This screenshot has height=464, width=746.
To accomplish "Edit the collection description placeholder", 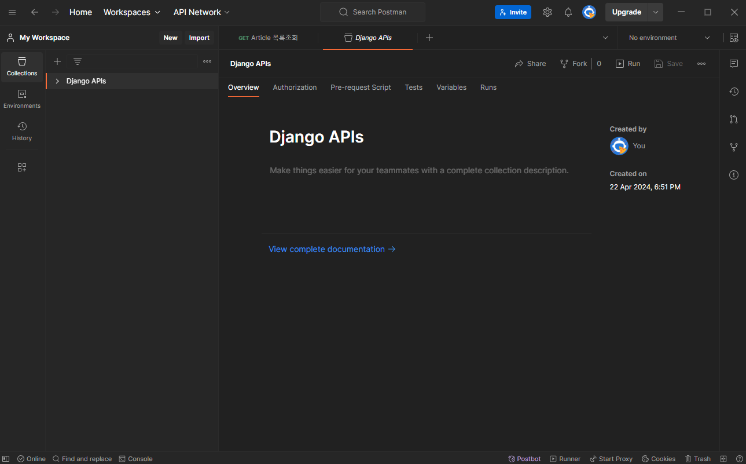I will click(419, 170).
